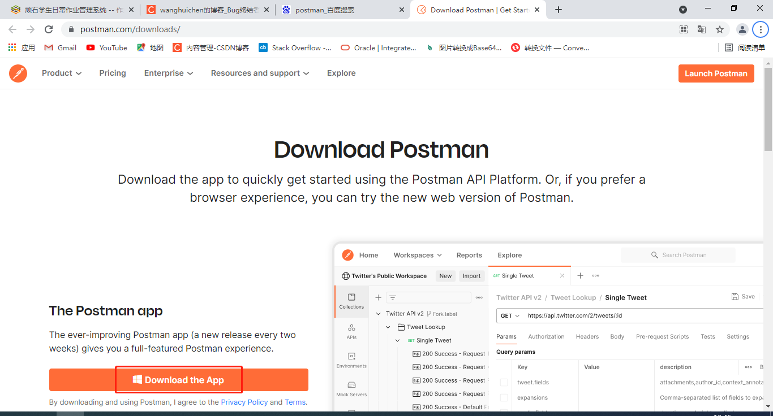Open a new browser tab
The height and width of the screenshot is (416, 773).
tap(559, 10)
